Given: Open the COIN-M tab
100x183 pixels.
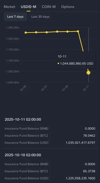Looking at the screenshot, I should coord(49,7).
